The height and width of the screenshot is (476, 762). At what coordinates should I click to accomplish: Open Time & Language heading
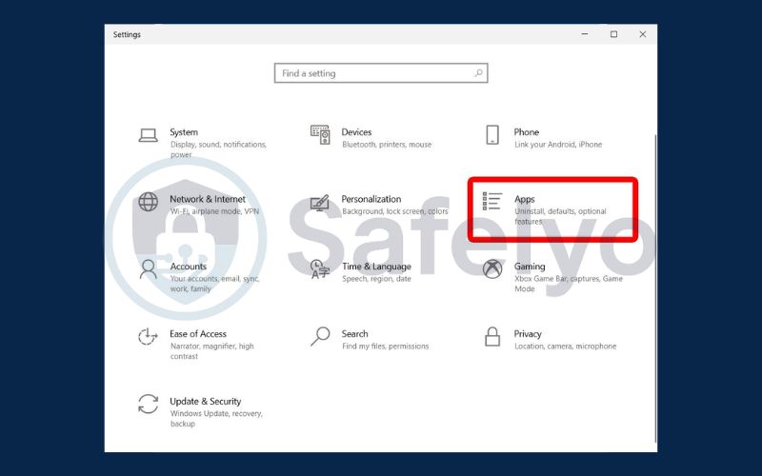376,267
